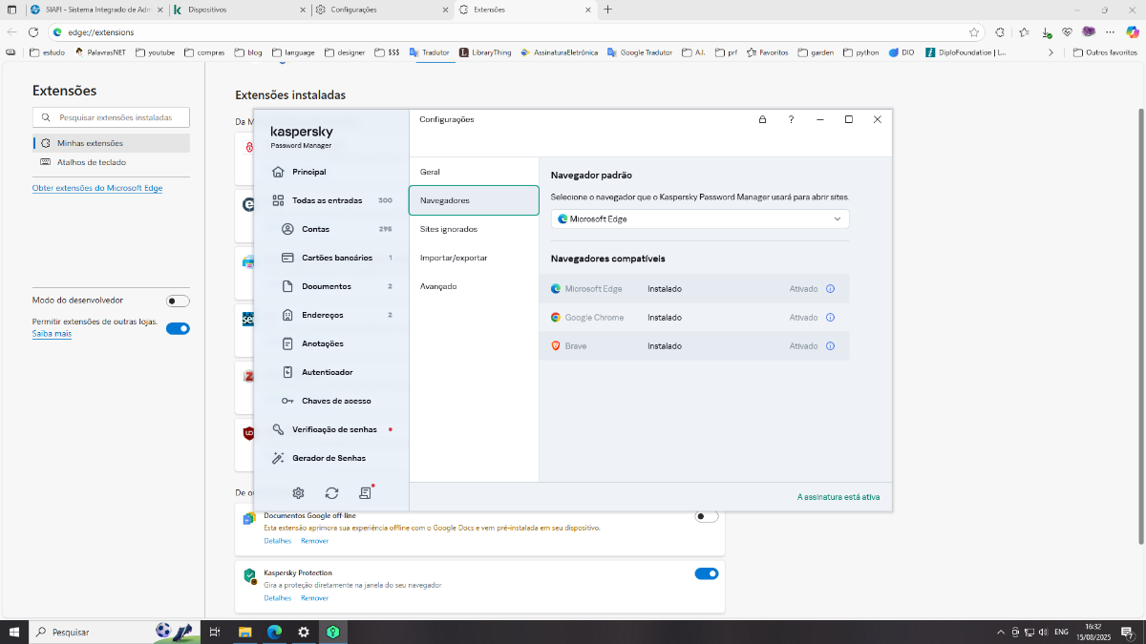The image size is (1146, 644).
Task: Open Verificação de senhas
Action: [x=331, y=429]
